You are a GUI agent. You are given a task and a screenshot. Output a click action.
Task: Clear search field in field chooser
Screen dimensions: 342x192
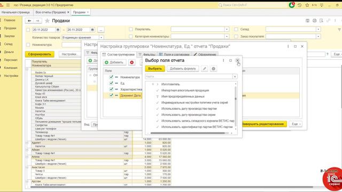point(235,76)
